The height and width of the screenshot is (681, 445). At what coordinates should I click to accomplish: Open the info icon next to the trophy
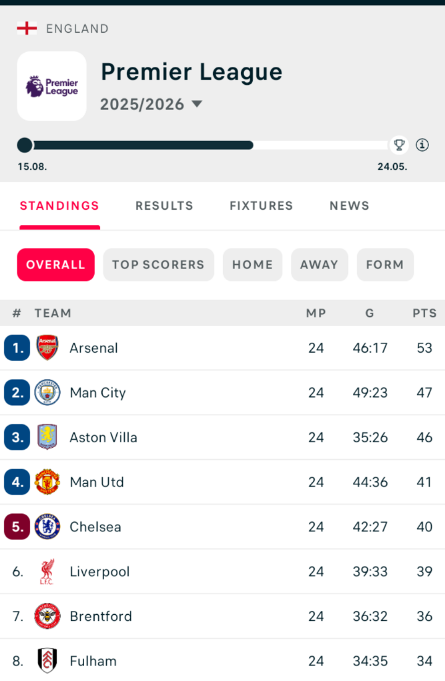(422, 145)
